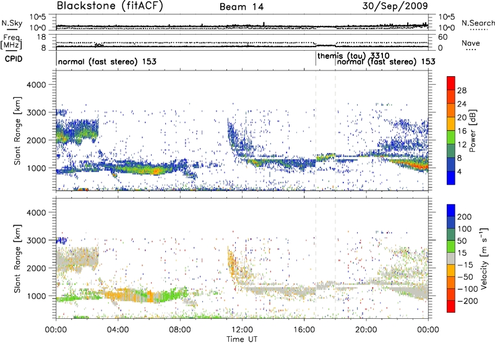495x343 pixels.
Task: Click Slant Range [km] label of power panel
Action: [17, 131]
